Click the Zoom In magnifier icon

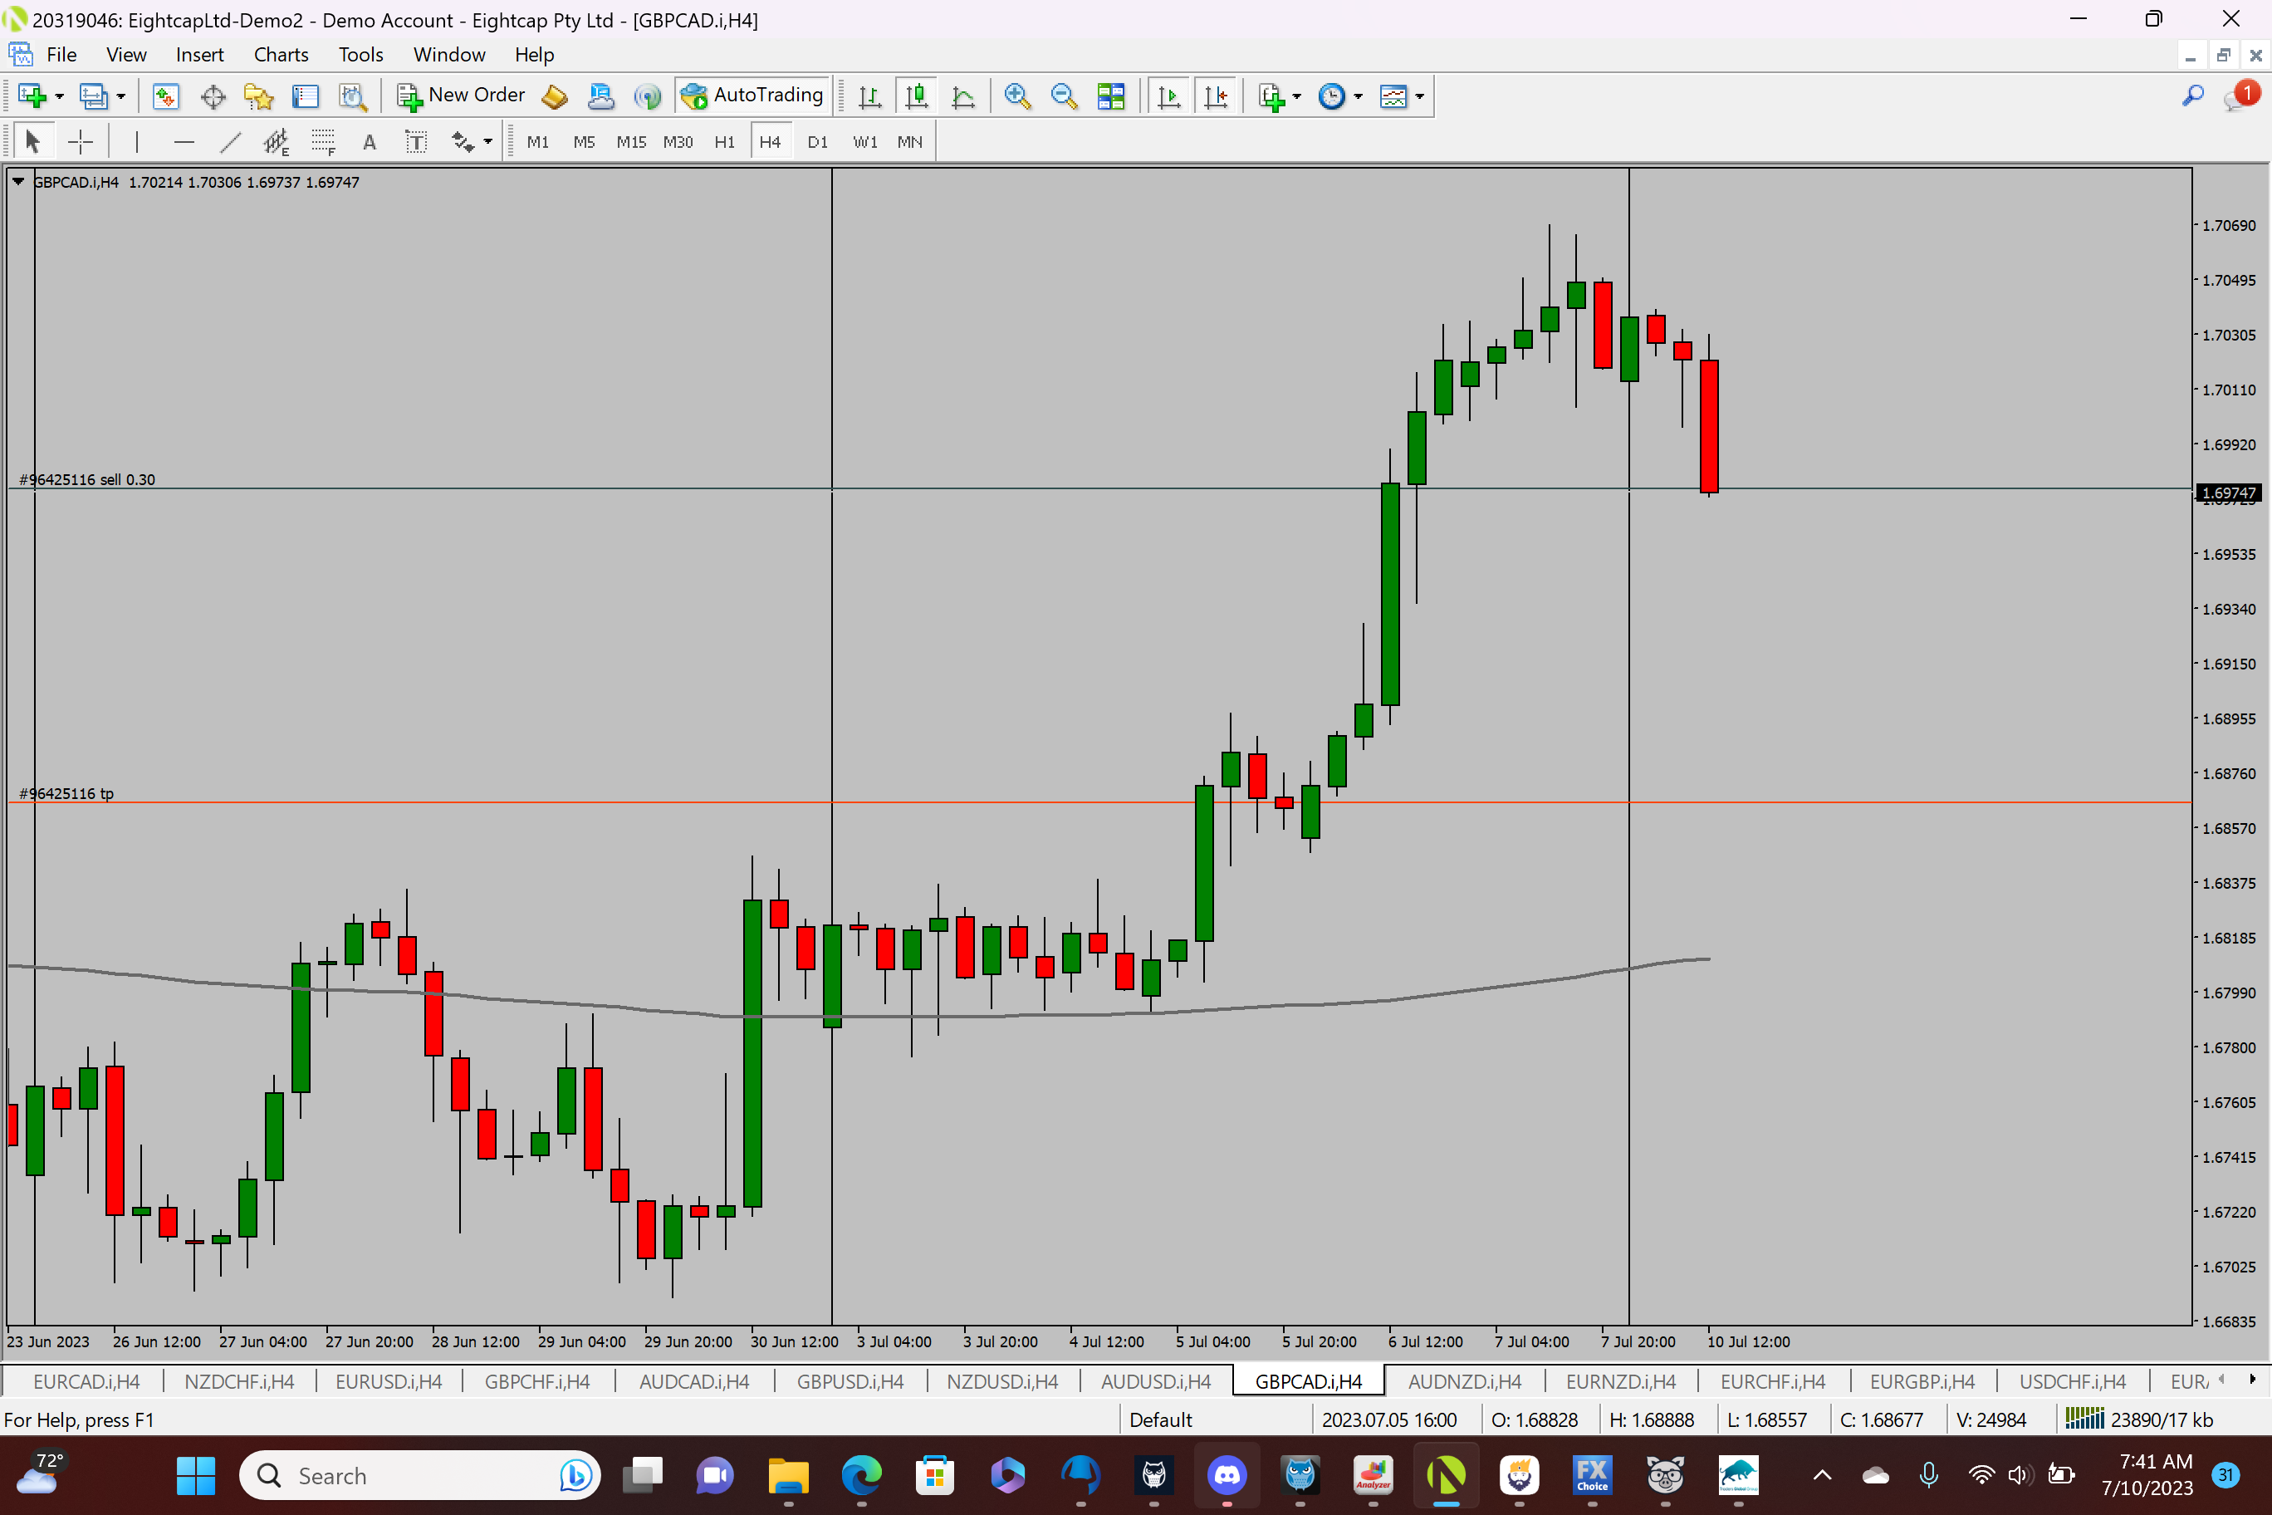1016,96
